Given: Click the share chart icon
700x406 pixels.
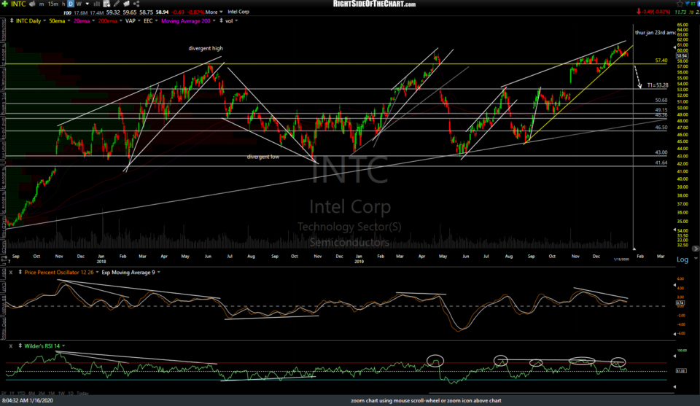Looking at the screenshot, I should click(136, 4).
